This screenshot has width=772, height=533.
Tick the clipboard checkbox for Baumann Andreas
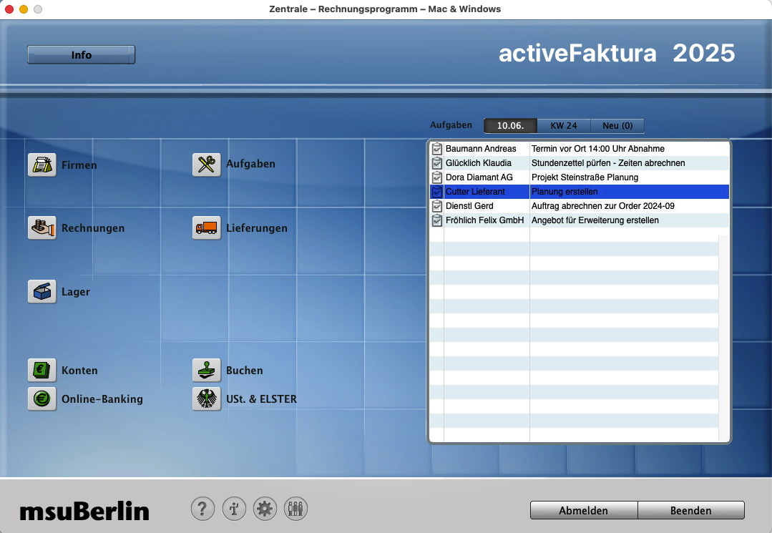(x=437, y=149)
